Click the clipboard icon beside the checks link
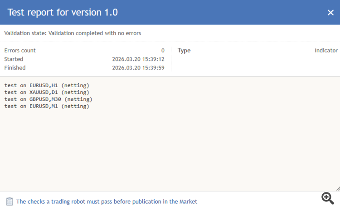This screenshot has width=340, height=210. coord(10,201)
